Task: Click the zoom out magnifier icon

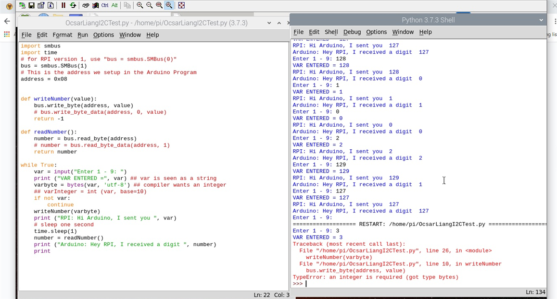Action: (x=149, y=5)
